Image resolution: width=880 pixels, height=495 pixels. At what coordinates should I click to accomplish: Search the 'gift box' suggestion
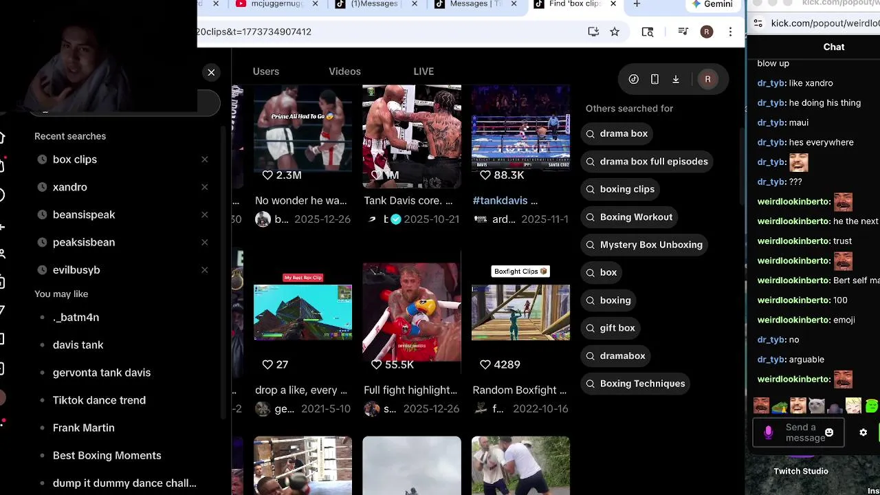pos(611,328)
